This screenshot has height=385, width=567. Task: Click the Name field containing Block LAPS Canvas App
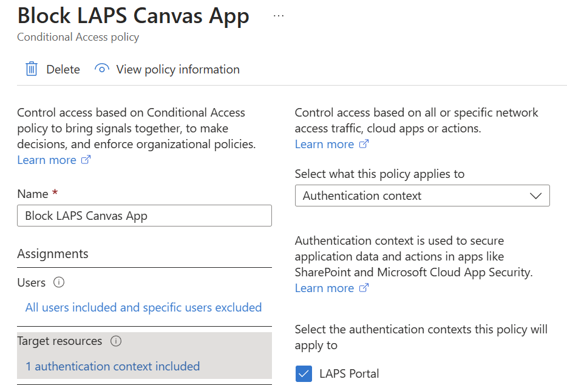[144, 216]
